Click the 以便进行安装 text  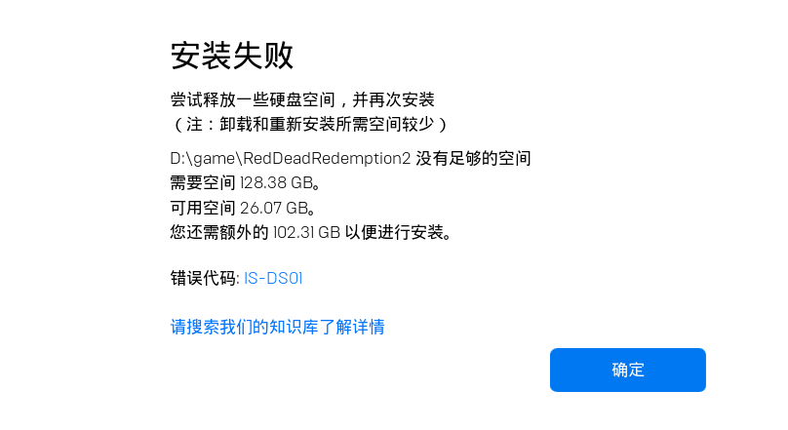tap(395, 232)
